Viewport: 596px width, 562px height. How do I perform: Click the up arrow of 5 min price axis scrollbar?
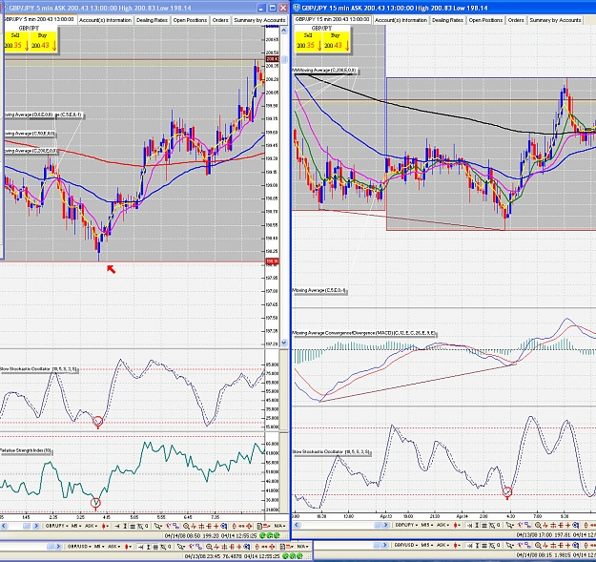(283, 29)
